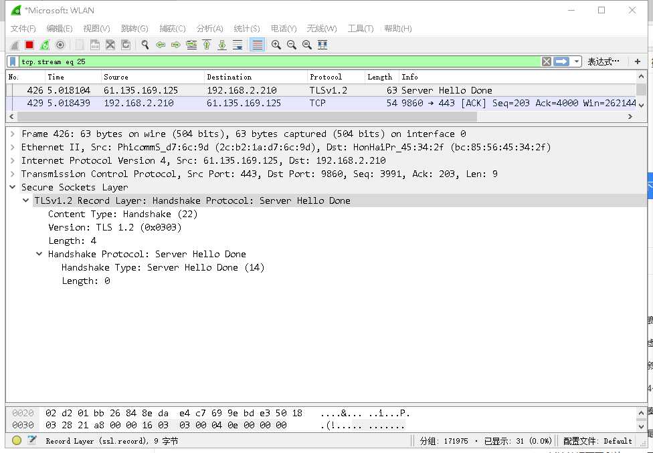653x453 pixels.
Task: Sort packets by Time column header
Action: [73, 77]
